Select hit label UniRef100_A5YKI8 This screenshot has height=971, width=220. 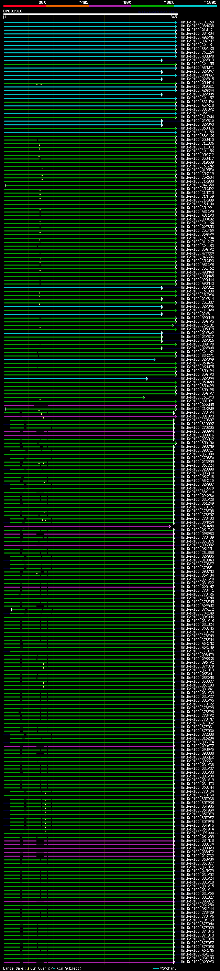[197, 105]
